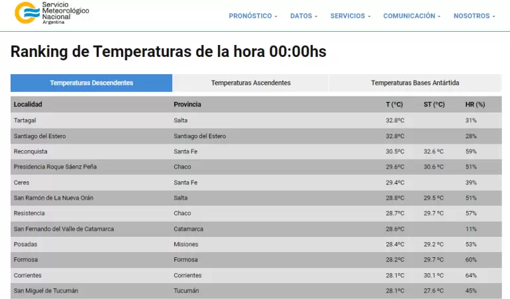Screen dimensions: 510x299
Task: Click Corrientes in the Localidad column
Action: click(28, 275)
